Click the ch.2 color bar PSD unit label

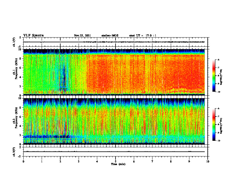pos(221,126)
